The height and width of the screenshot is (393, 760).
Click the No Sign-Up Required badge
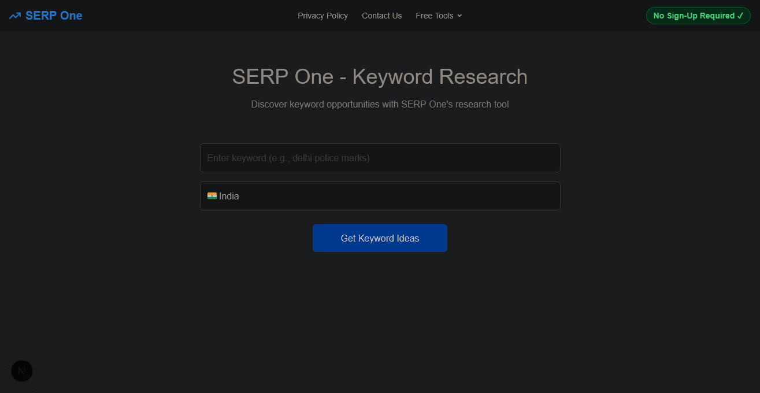(x=698, y=16)
